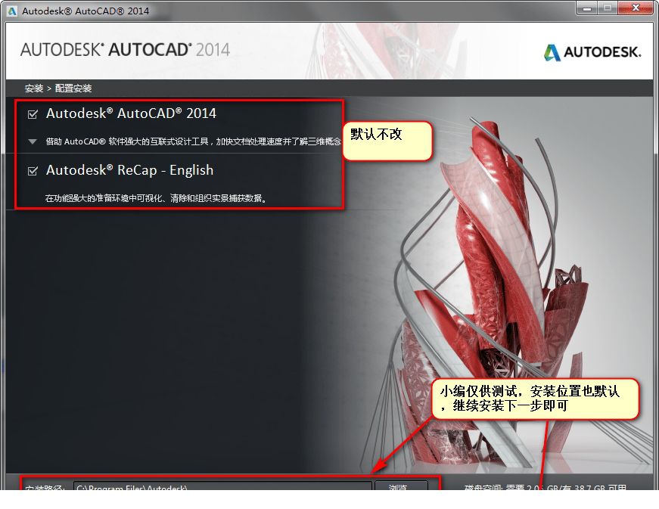Click the AutoCAD description starting with 借助 AutoCAD
This screenshot has width=659, height=509.
194,141
